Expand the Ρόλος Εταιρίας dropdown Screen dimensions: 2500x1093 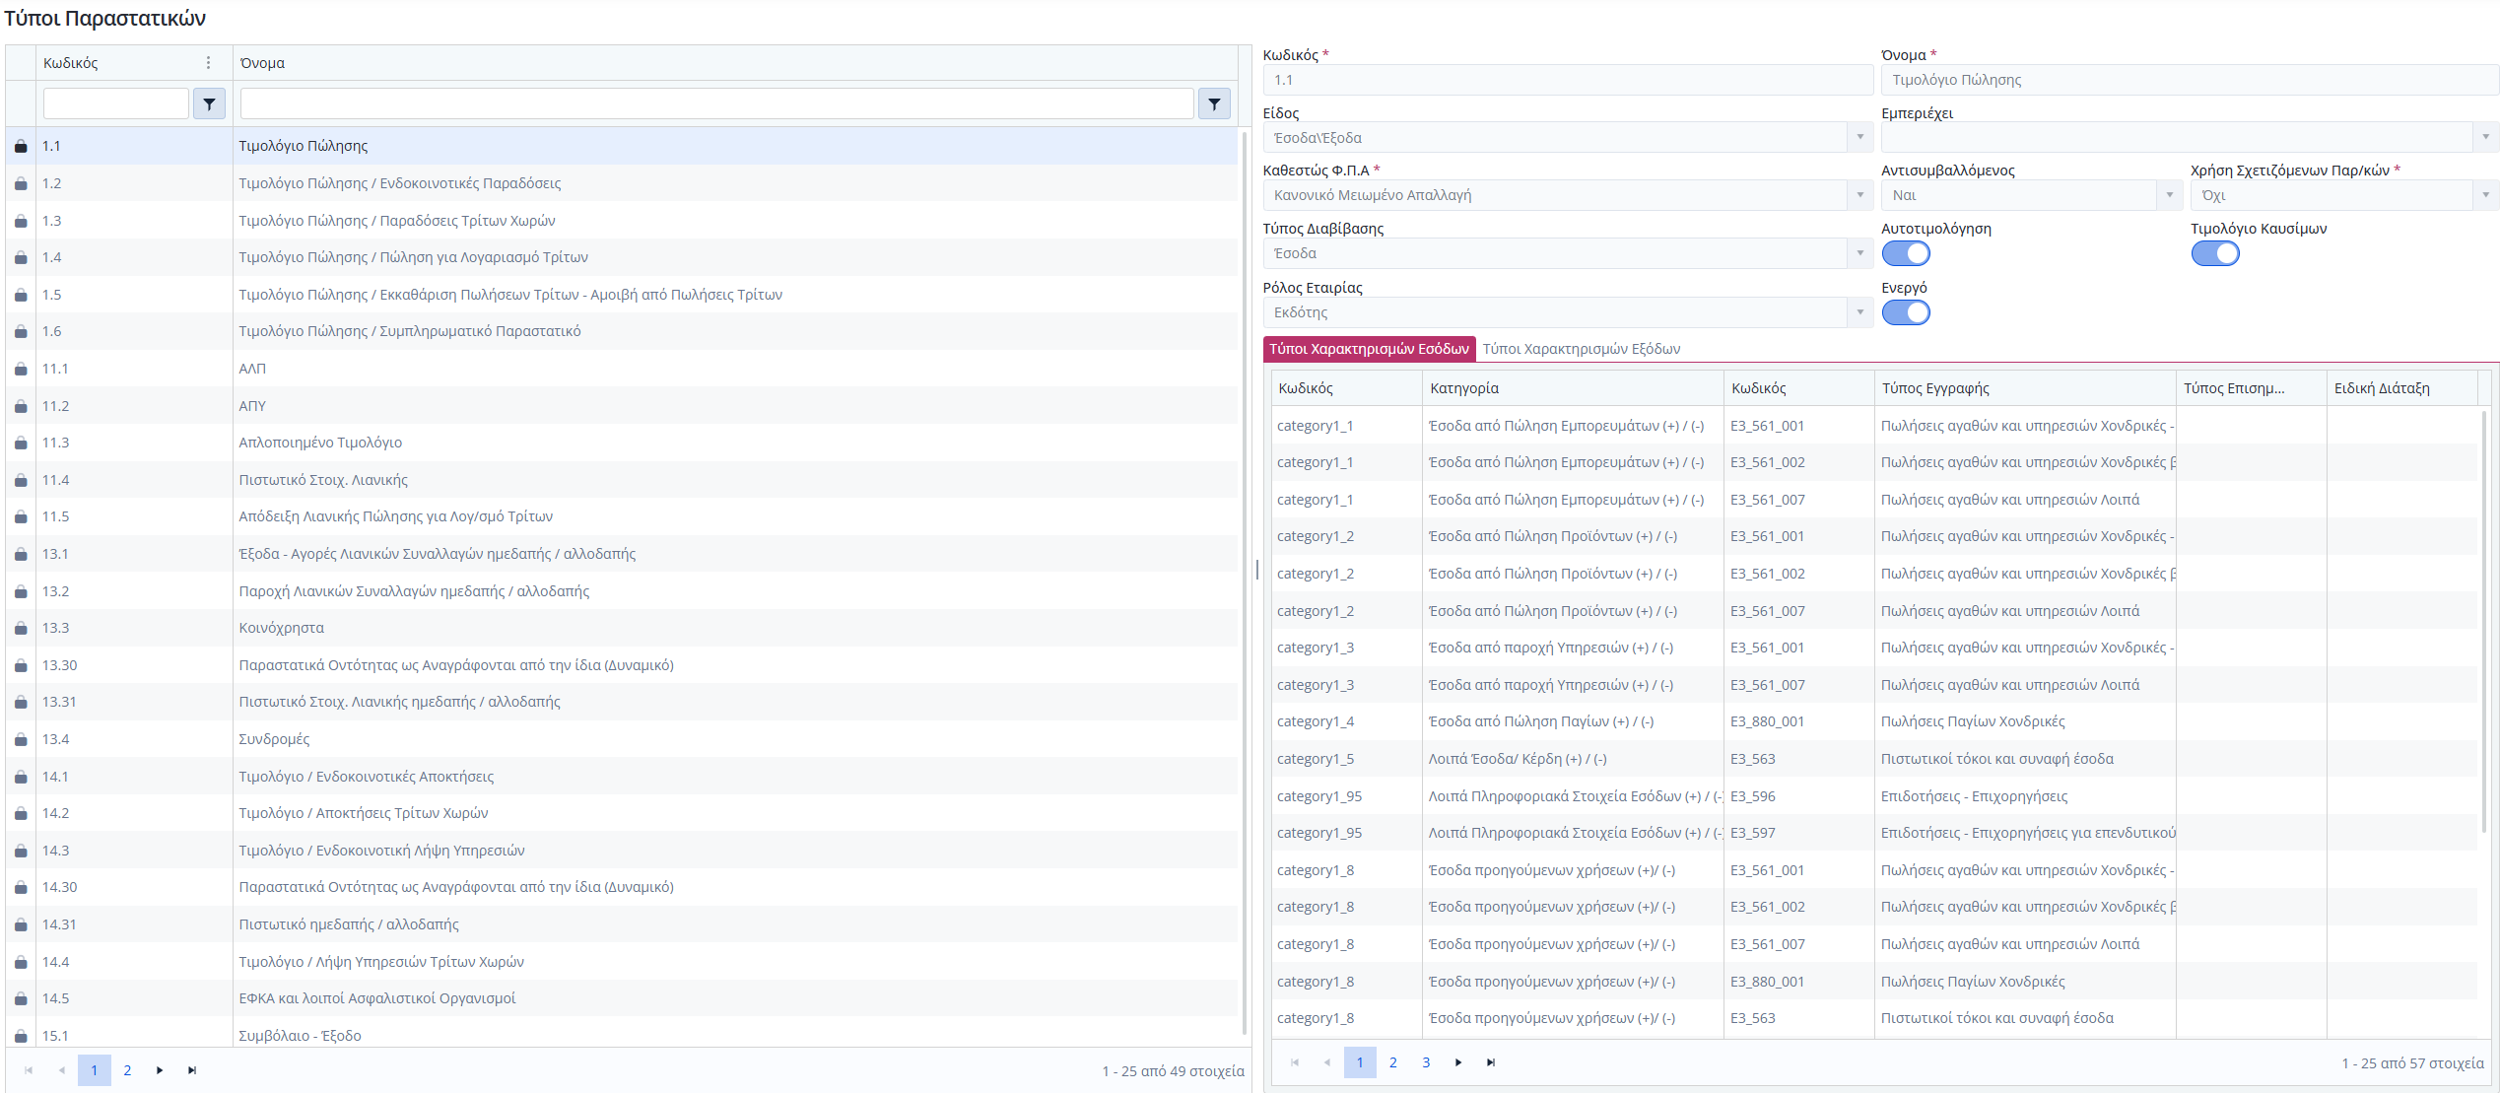coord(1859,312)
